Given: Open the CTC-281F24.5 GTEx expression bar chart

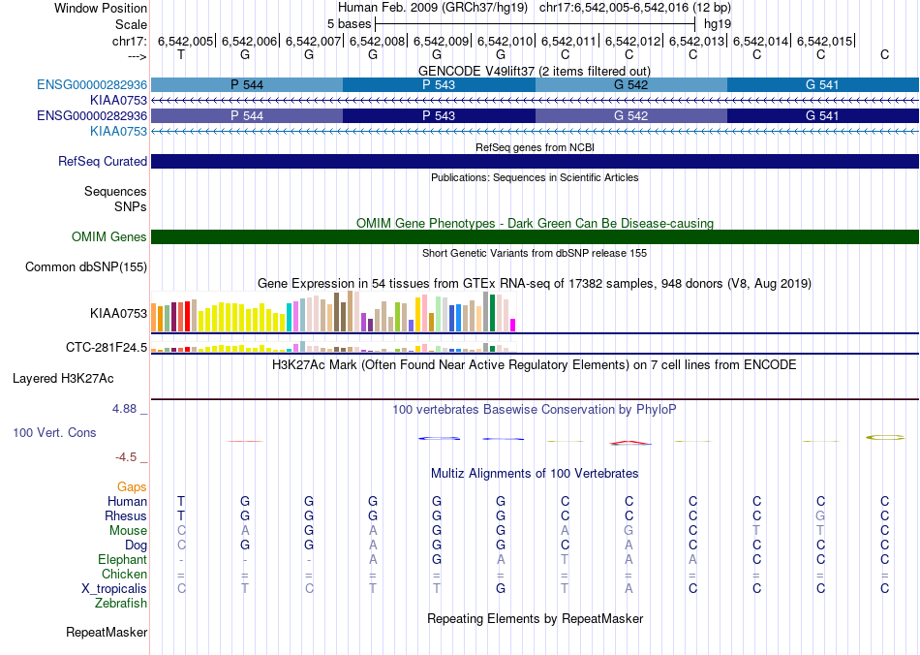Looking at the screenshot, I should pos(333,346).
